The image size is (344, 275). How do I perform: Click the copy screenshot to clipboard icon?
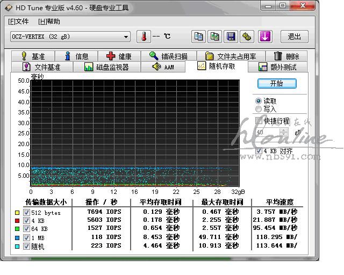[x=214, y=37]
